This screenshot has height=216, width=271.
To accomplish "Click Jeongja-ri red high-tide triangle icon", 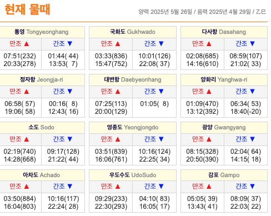I will point(27,92).
